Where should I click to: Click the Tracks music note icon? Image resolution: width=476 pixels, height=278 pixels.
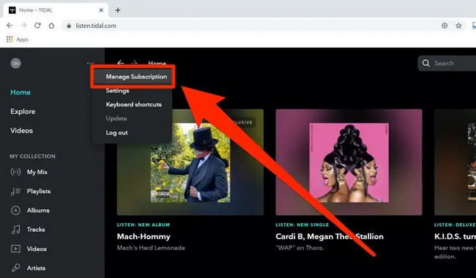15,230
